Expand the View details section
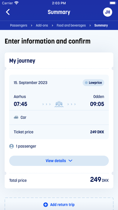The height and width of the screenshot is (210, 118). tap(59, 161)
